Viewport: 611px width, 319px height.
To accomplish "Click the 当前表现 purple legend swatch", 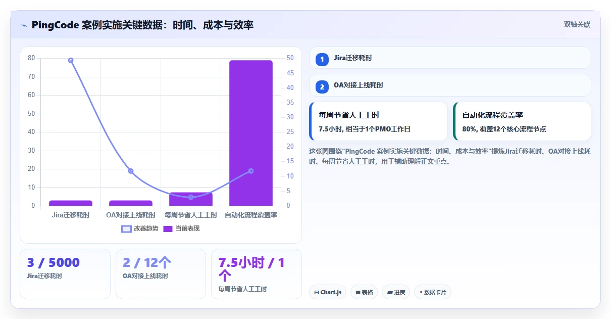I will 168,229.
